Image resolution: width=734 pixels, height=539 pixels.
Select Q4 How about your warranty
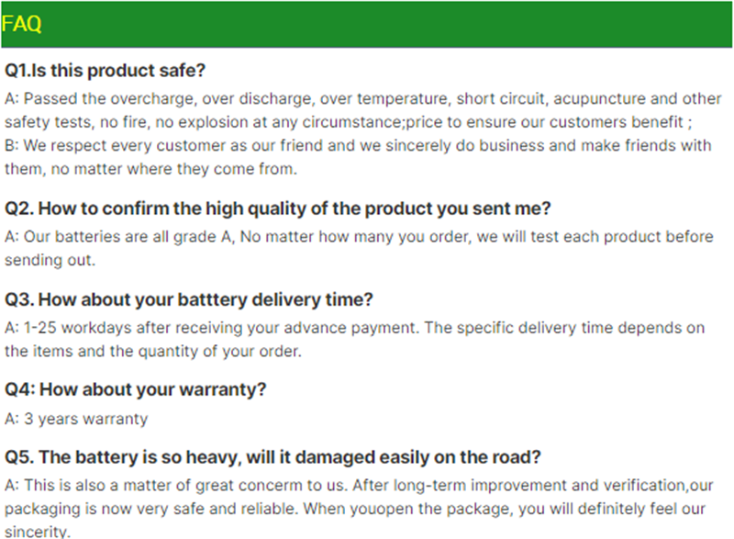click(x=135, y=389)
